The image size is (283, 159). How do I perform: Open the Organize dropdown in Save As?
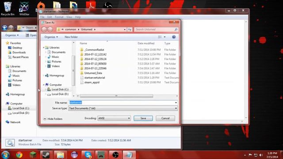(51, 37)
